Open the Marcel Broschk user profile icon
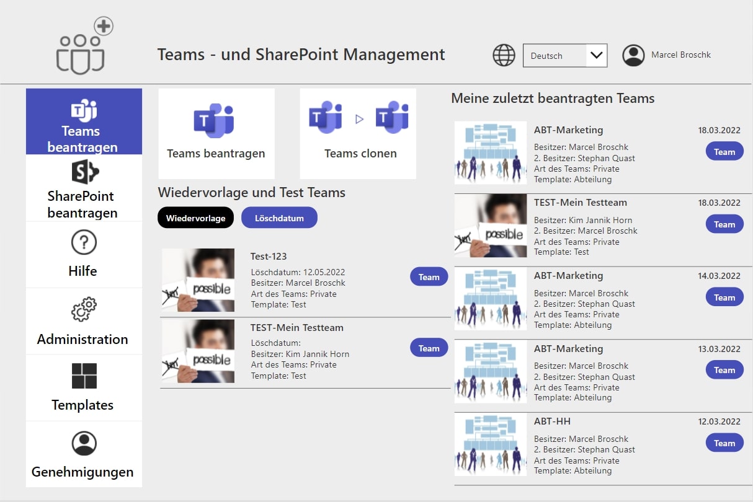 point(633,55)
